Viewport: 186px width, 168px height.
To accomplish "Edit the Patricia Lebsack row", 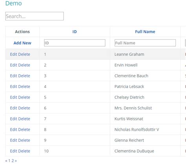I will click(x=14, y=86).
